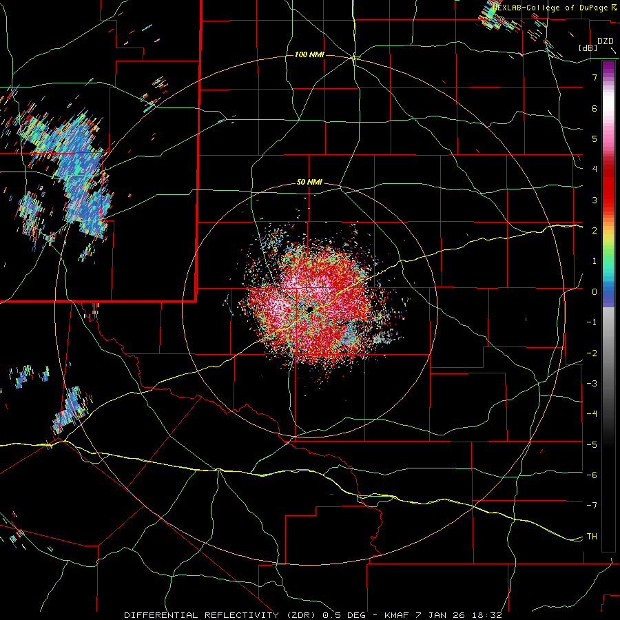Click the "50 NMI" range ring label
Screen dimensions: 620x620
[x=309, y=183]
